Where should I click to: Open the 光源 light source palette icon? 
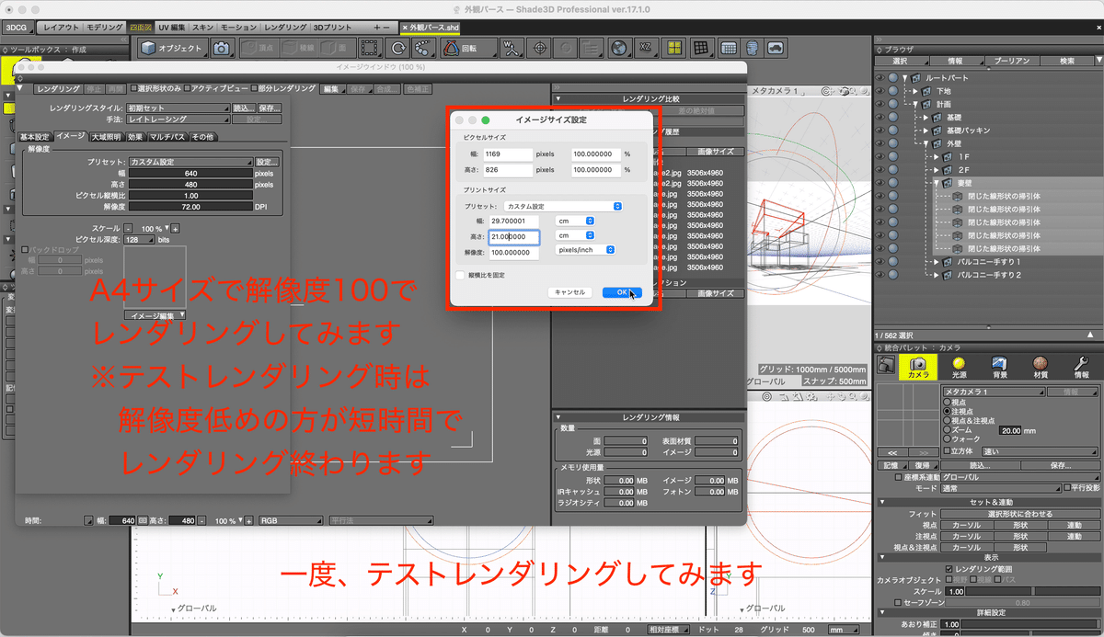960,368
